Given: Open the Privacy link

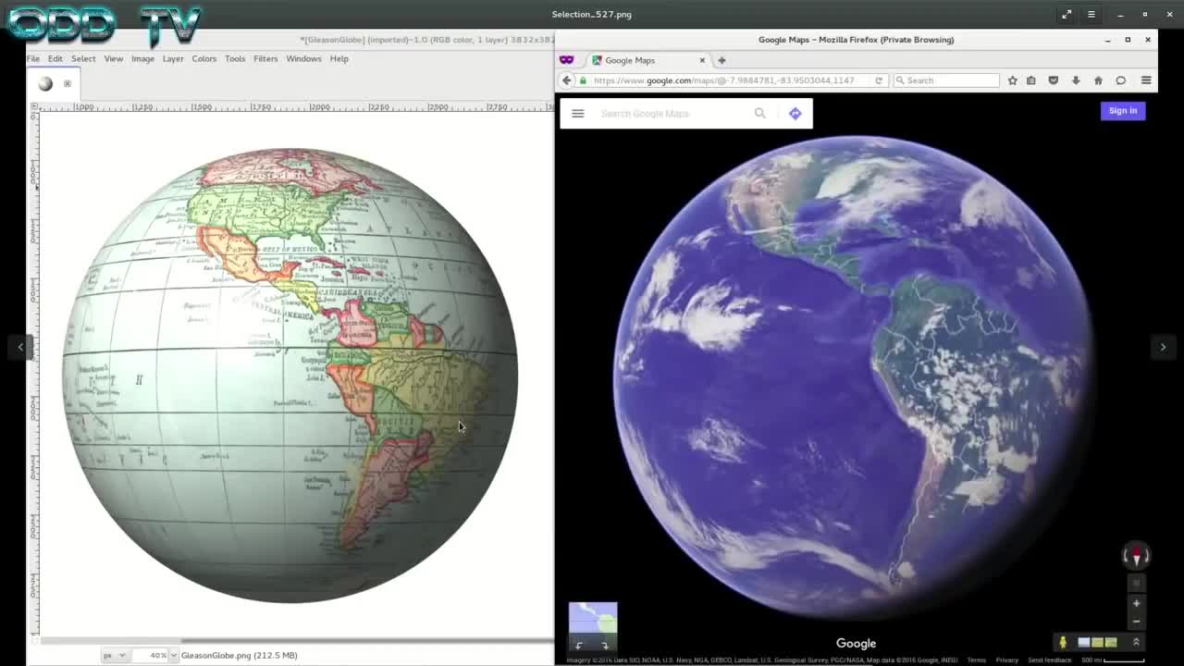Looking at the screenshot, I should [1007, 660].
